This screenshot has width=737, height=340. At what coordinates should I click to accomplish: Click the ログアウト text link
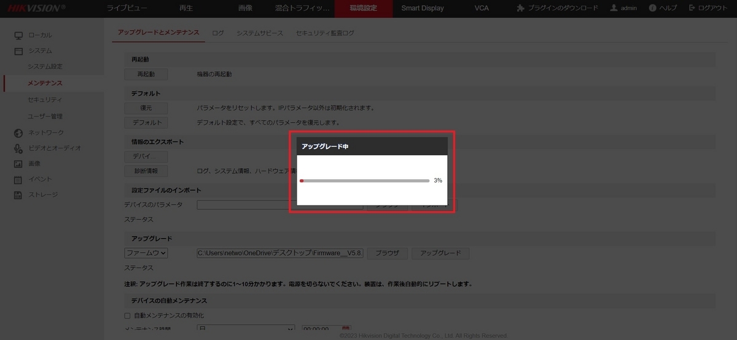tap(713, 9)
